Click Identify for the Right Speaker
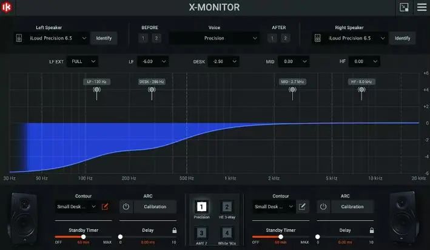The width and height of the screenshot is (430, 250). click(x=402, y=38)
